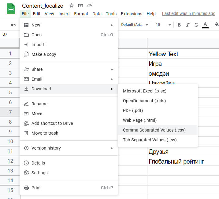Click the cell containing 'Игра'

(x=183, y=63)
